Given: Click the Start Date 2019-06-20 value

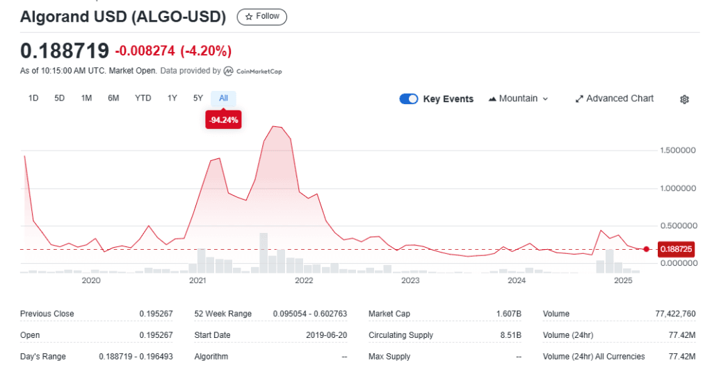Looking at the screenshot, I should click(327, 335).
